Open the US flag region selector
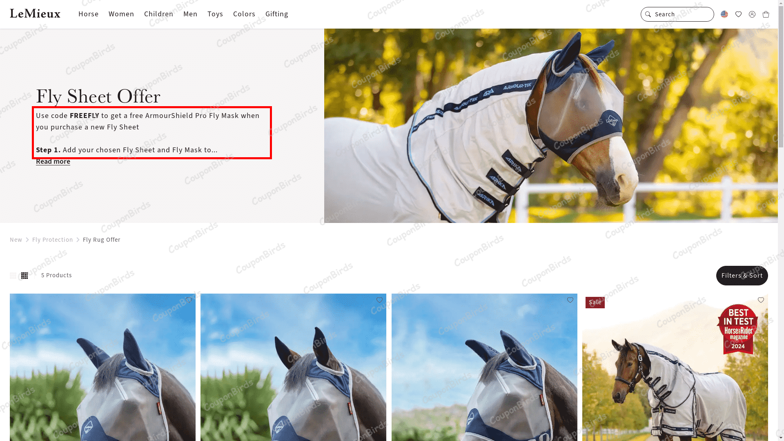Image resolution: width=784 pixels, height=441 pixels. [x=724, y=14]
